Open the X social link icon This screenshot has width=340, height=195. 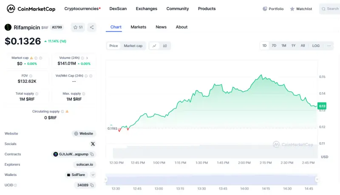pos(93,144)
